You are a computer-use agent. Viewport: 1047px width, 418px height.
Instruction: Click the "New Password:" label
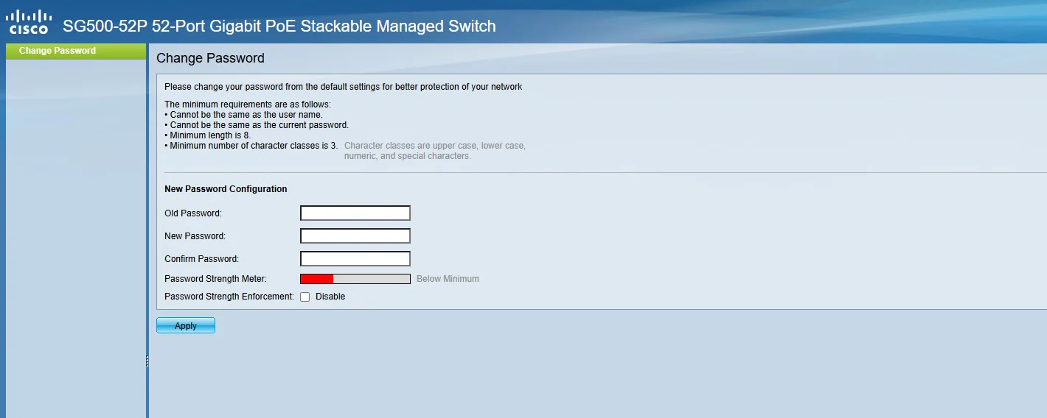[x=195, y=236]
